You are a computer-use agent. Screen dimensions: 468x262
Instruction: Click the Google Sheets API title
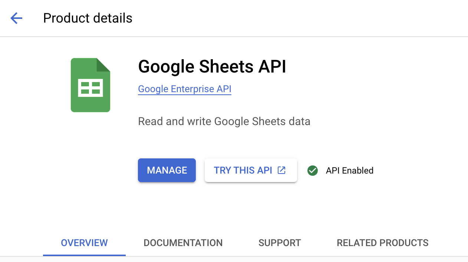(x=212, y=67)
